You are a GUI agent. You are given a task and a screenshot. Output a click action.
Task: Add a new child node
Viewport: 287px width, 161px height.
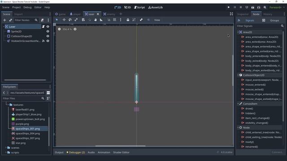click(x=5, y=20)
